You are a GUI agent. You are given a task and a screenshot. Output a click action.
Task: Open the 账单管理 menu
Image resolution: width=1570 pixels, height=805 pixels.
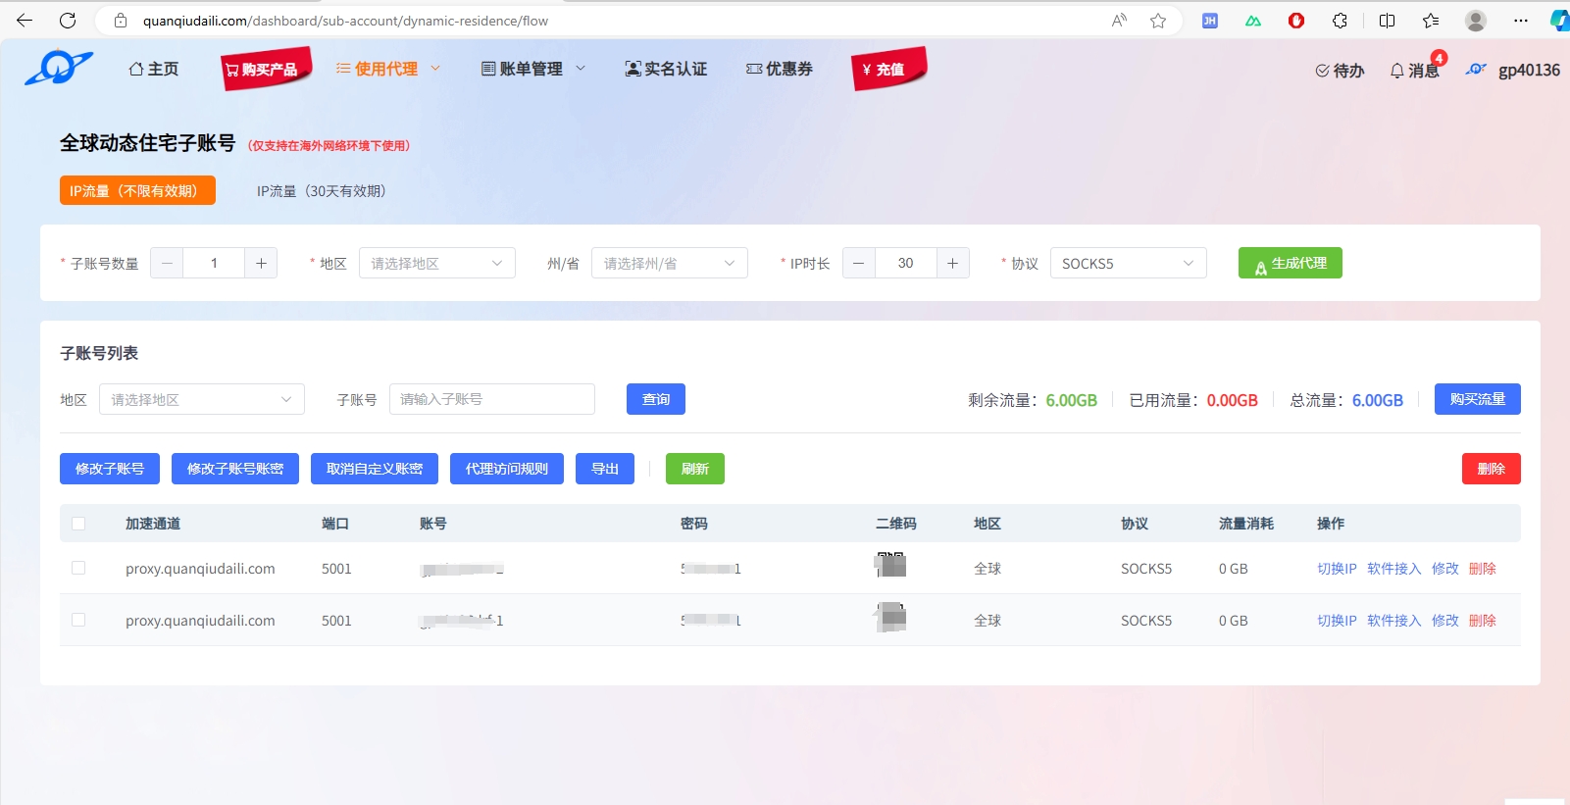pyautogui.click(x=532, y=69)
